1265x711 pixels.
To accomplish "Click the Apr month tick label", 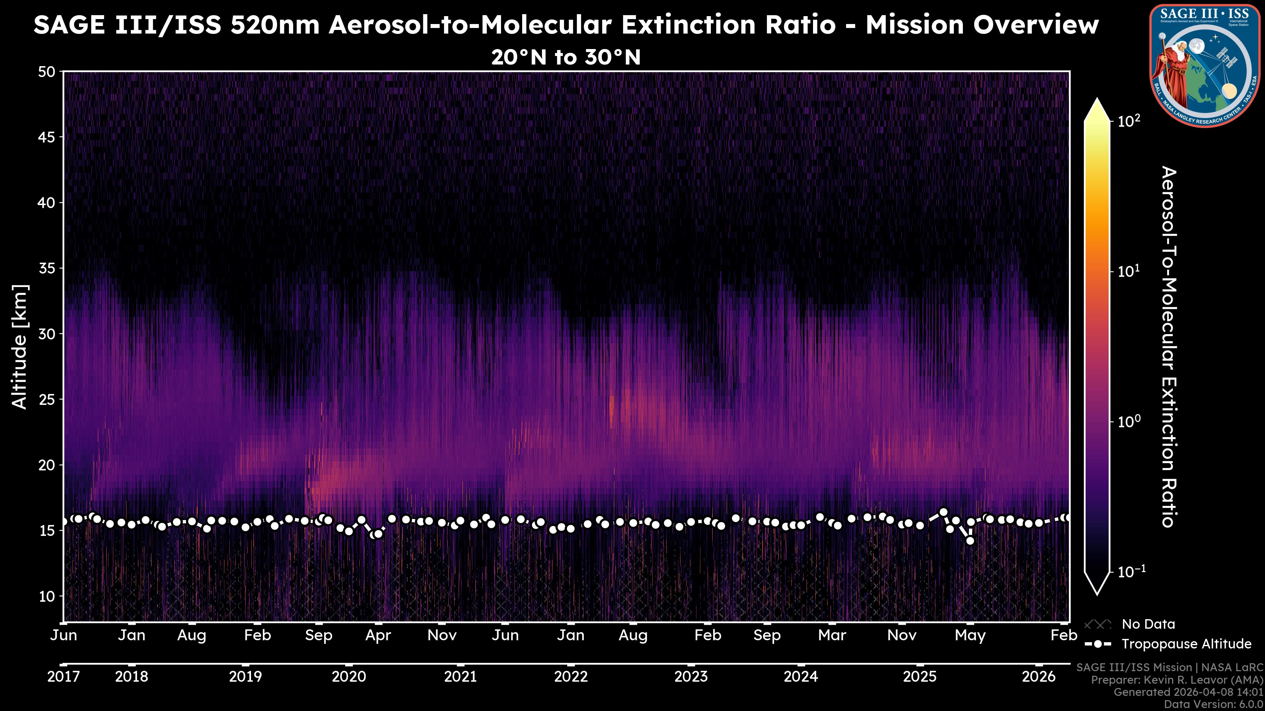I will [378, 635].
